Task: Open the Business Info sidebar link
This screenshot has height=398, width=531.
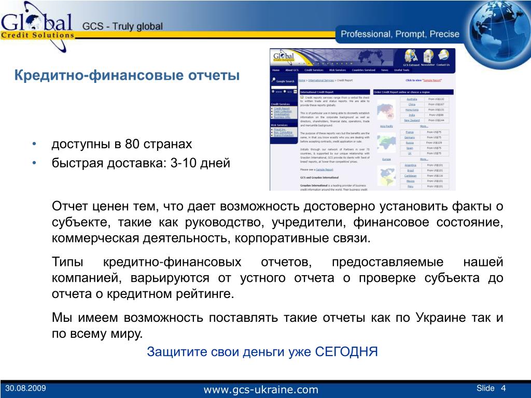Action: tap(282, 117)
